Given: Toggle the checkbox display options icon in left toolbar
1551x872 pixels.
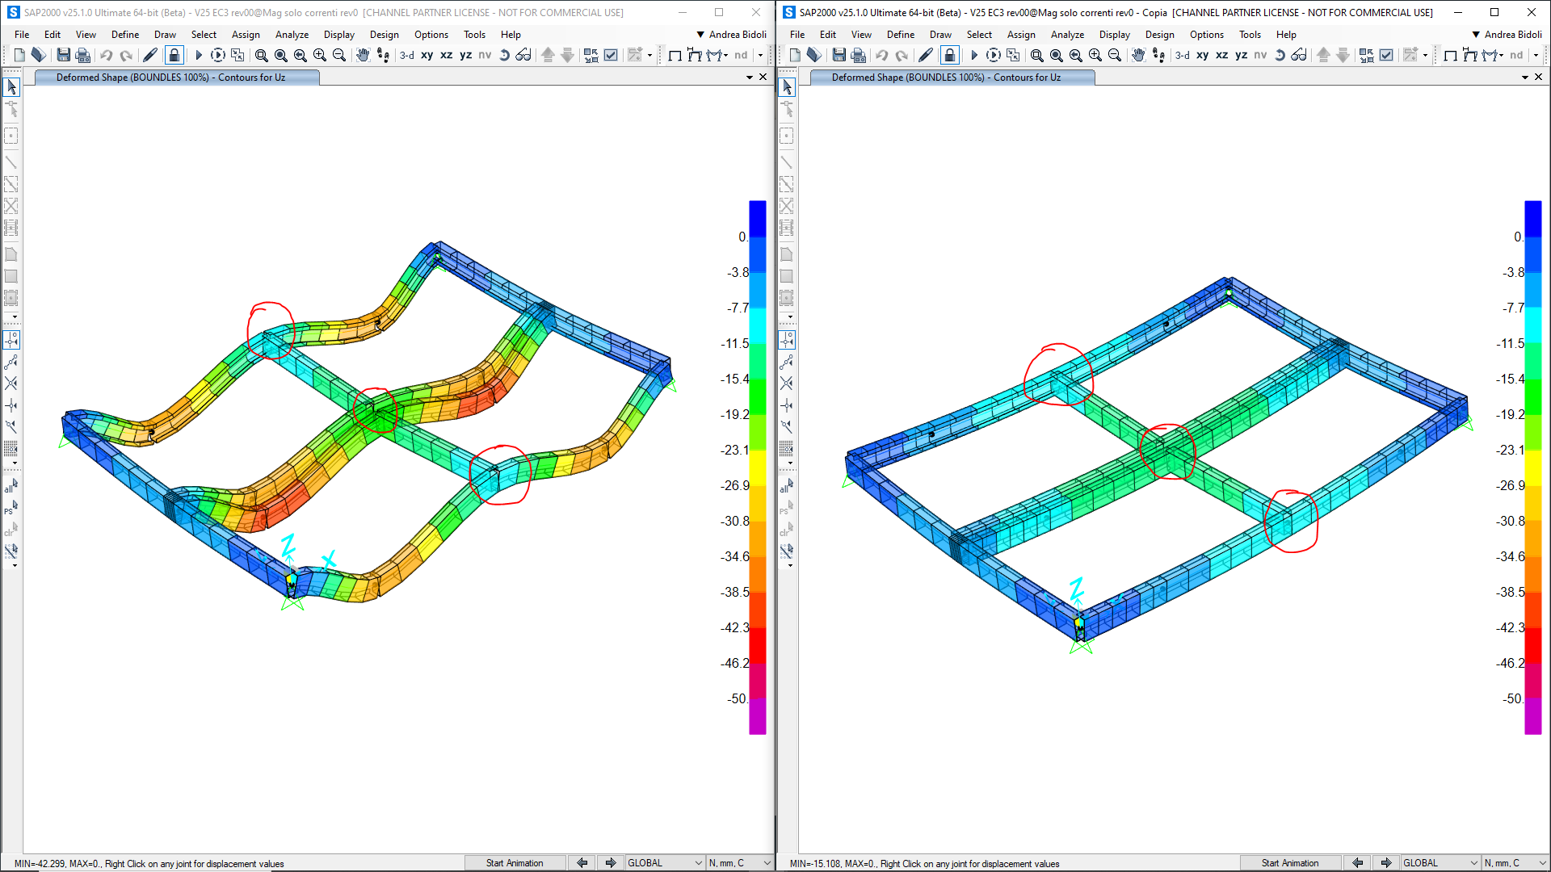Looking at the screenshot, I should (612, 55).
